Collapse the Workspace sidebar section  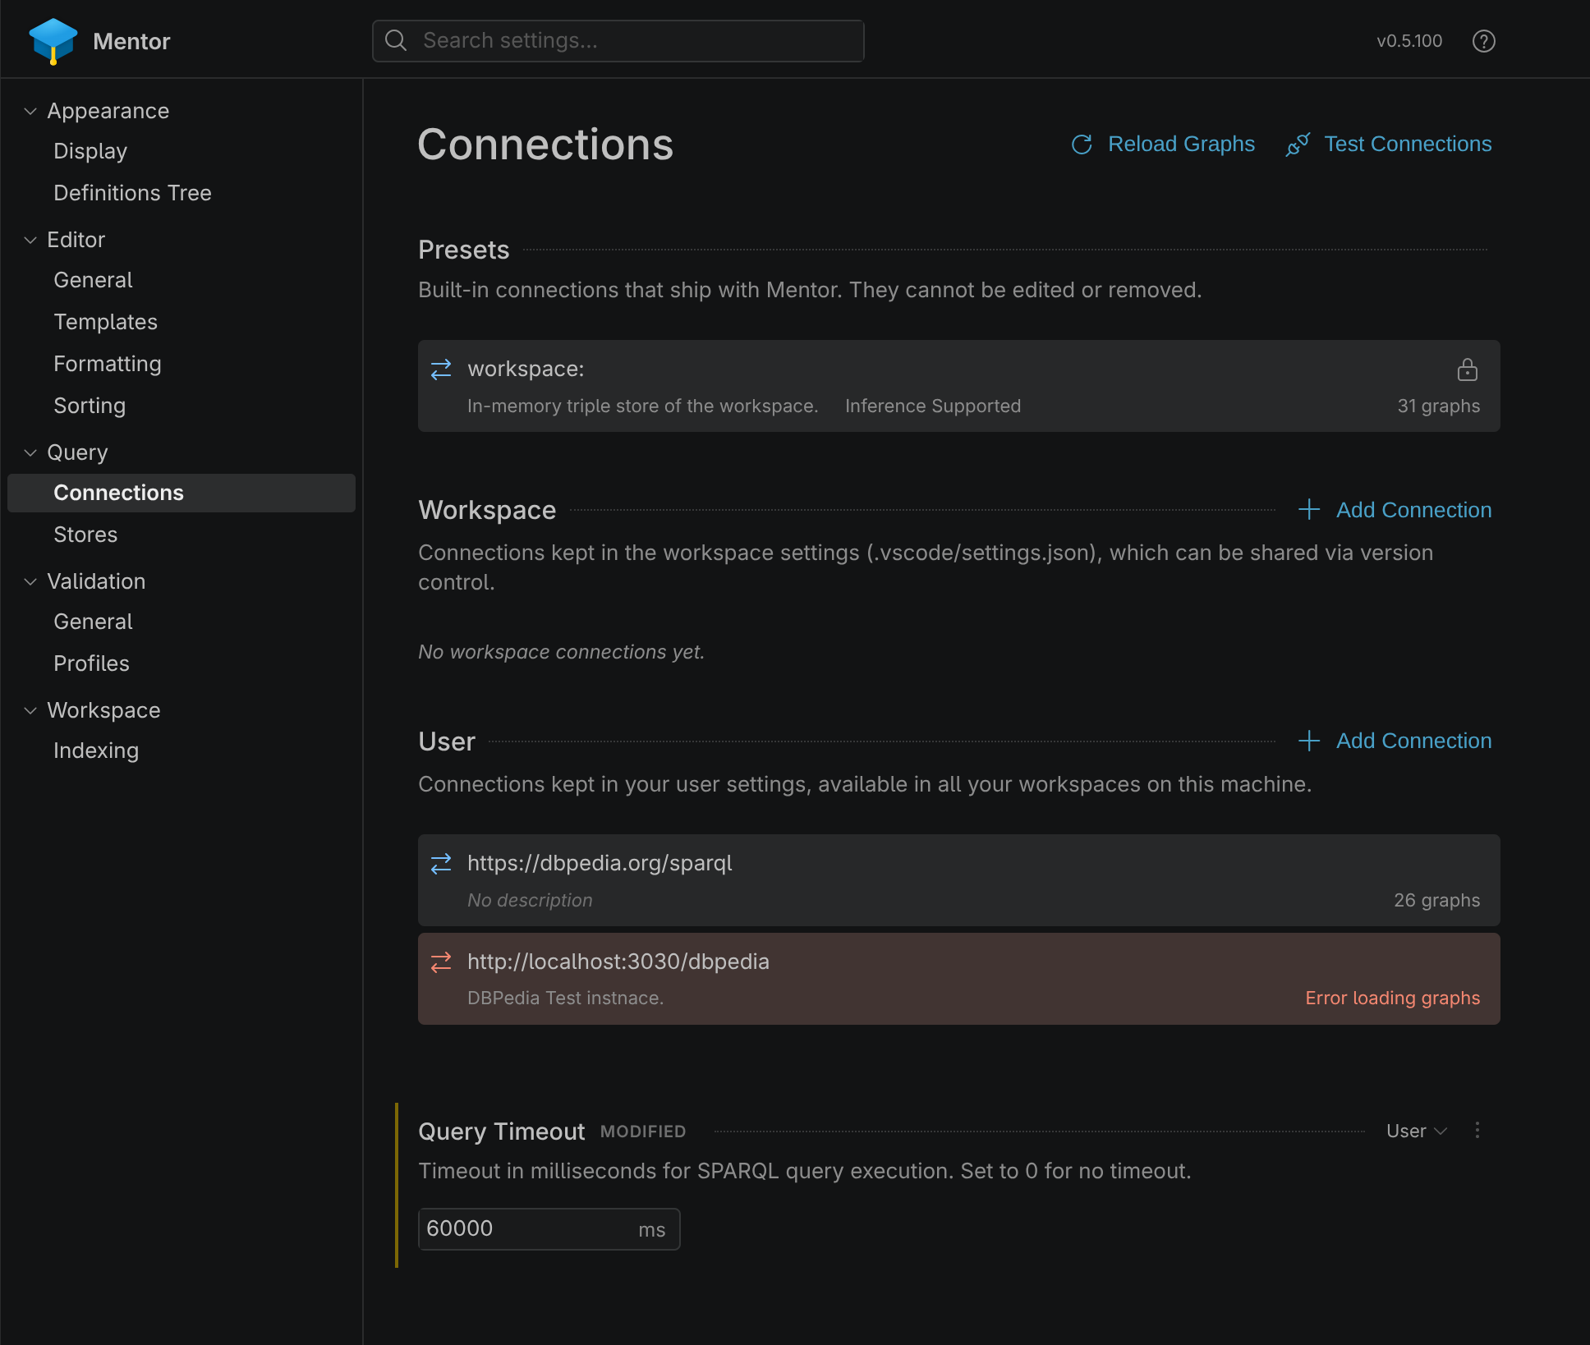tap(30, 710)
